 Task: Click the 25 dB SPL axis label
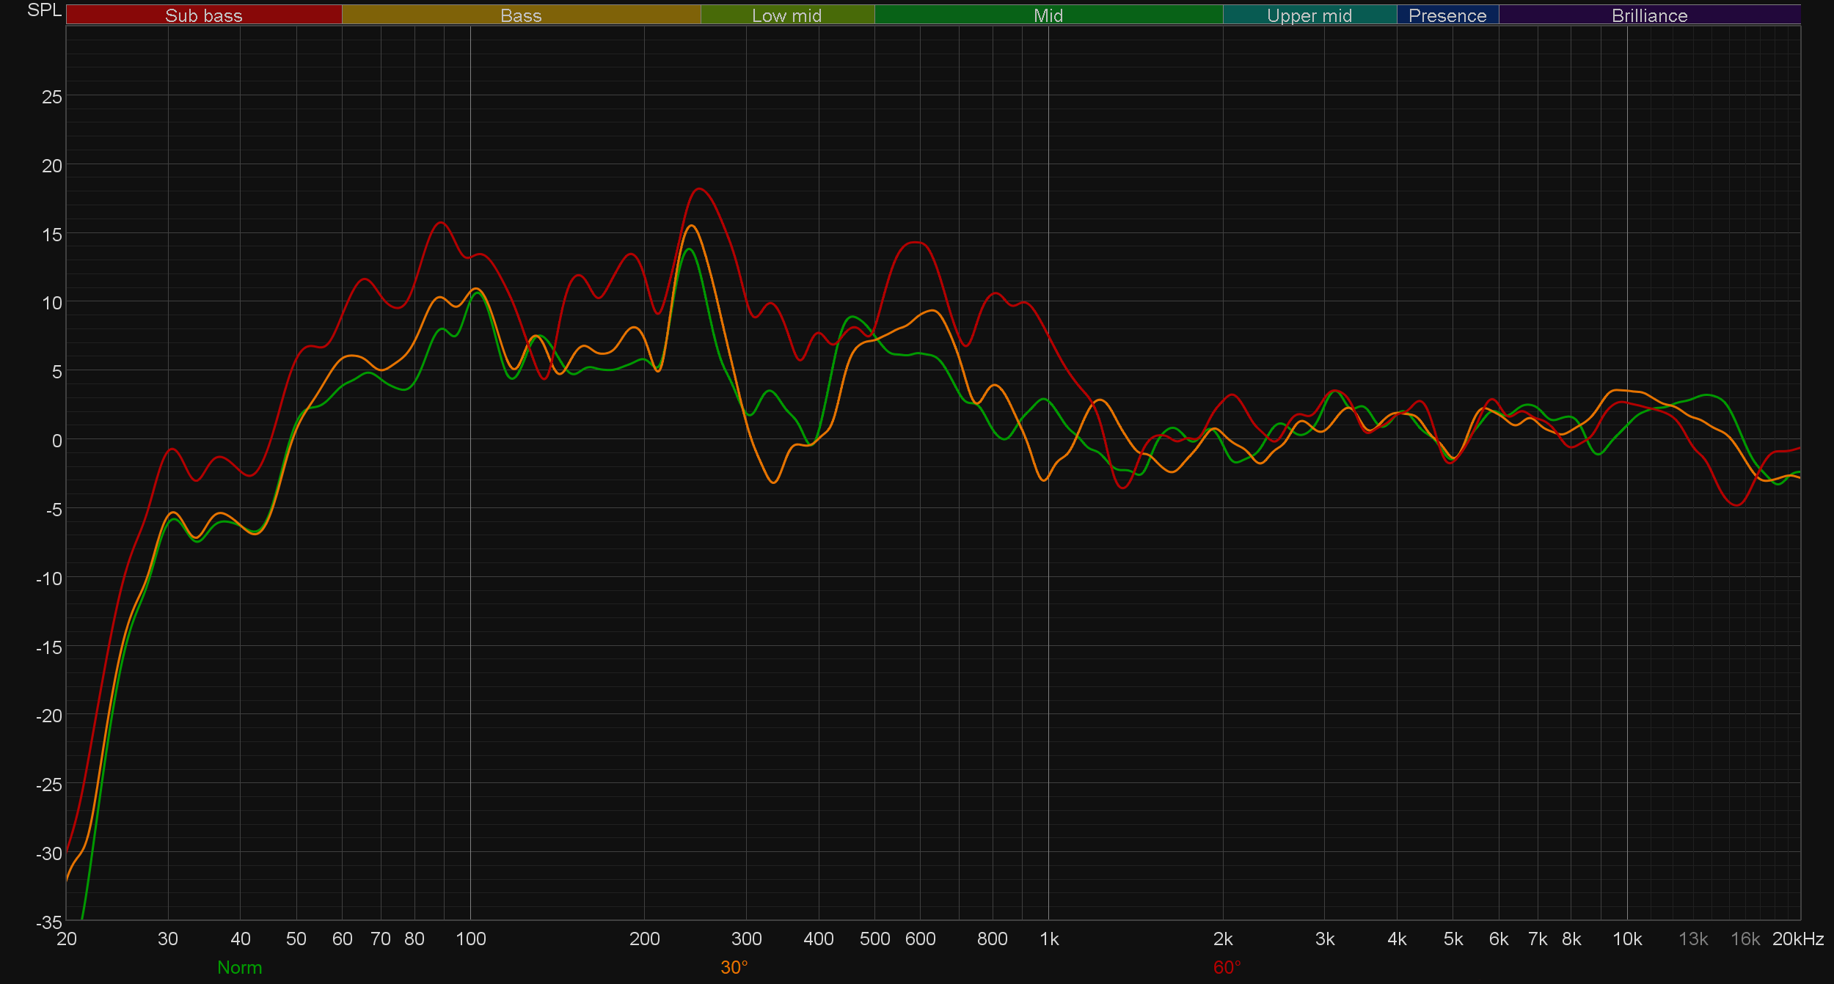(51, 97)
